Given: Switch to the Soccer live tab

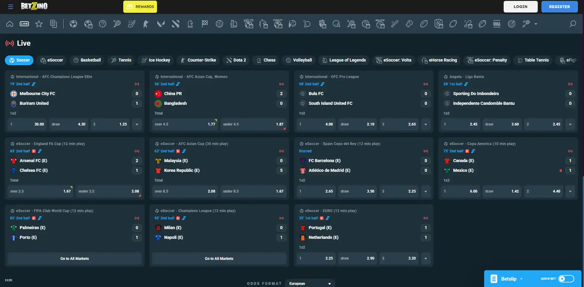Looking at the screenshot, I should click(x=19, y=60).
